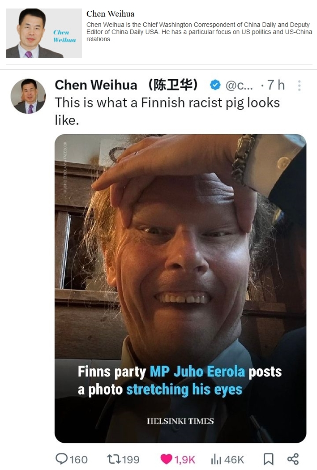Viewport: 317px width, 470px height.
Task: Click the tweet text about Finnish racist
Action: 167,111
